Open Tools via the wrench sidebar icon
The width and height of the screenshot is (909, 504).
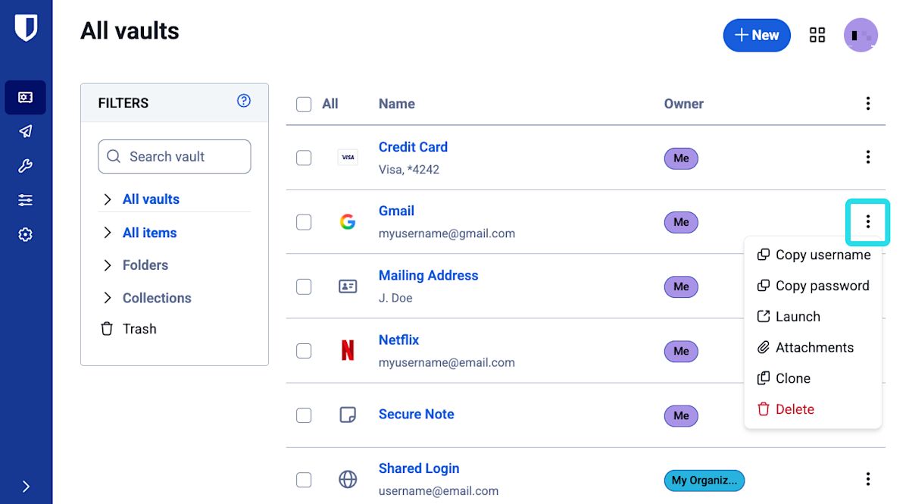(26, 166)
